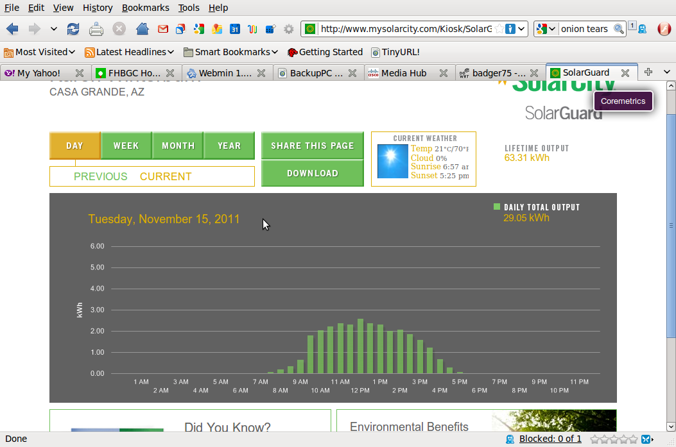Go back using the blue back arrow
Screen dimensions: 676x447
[x=12, y=29]
